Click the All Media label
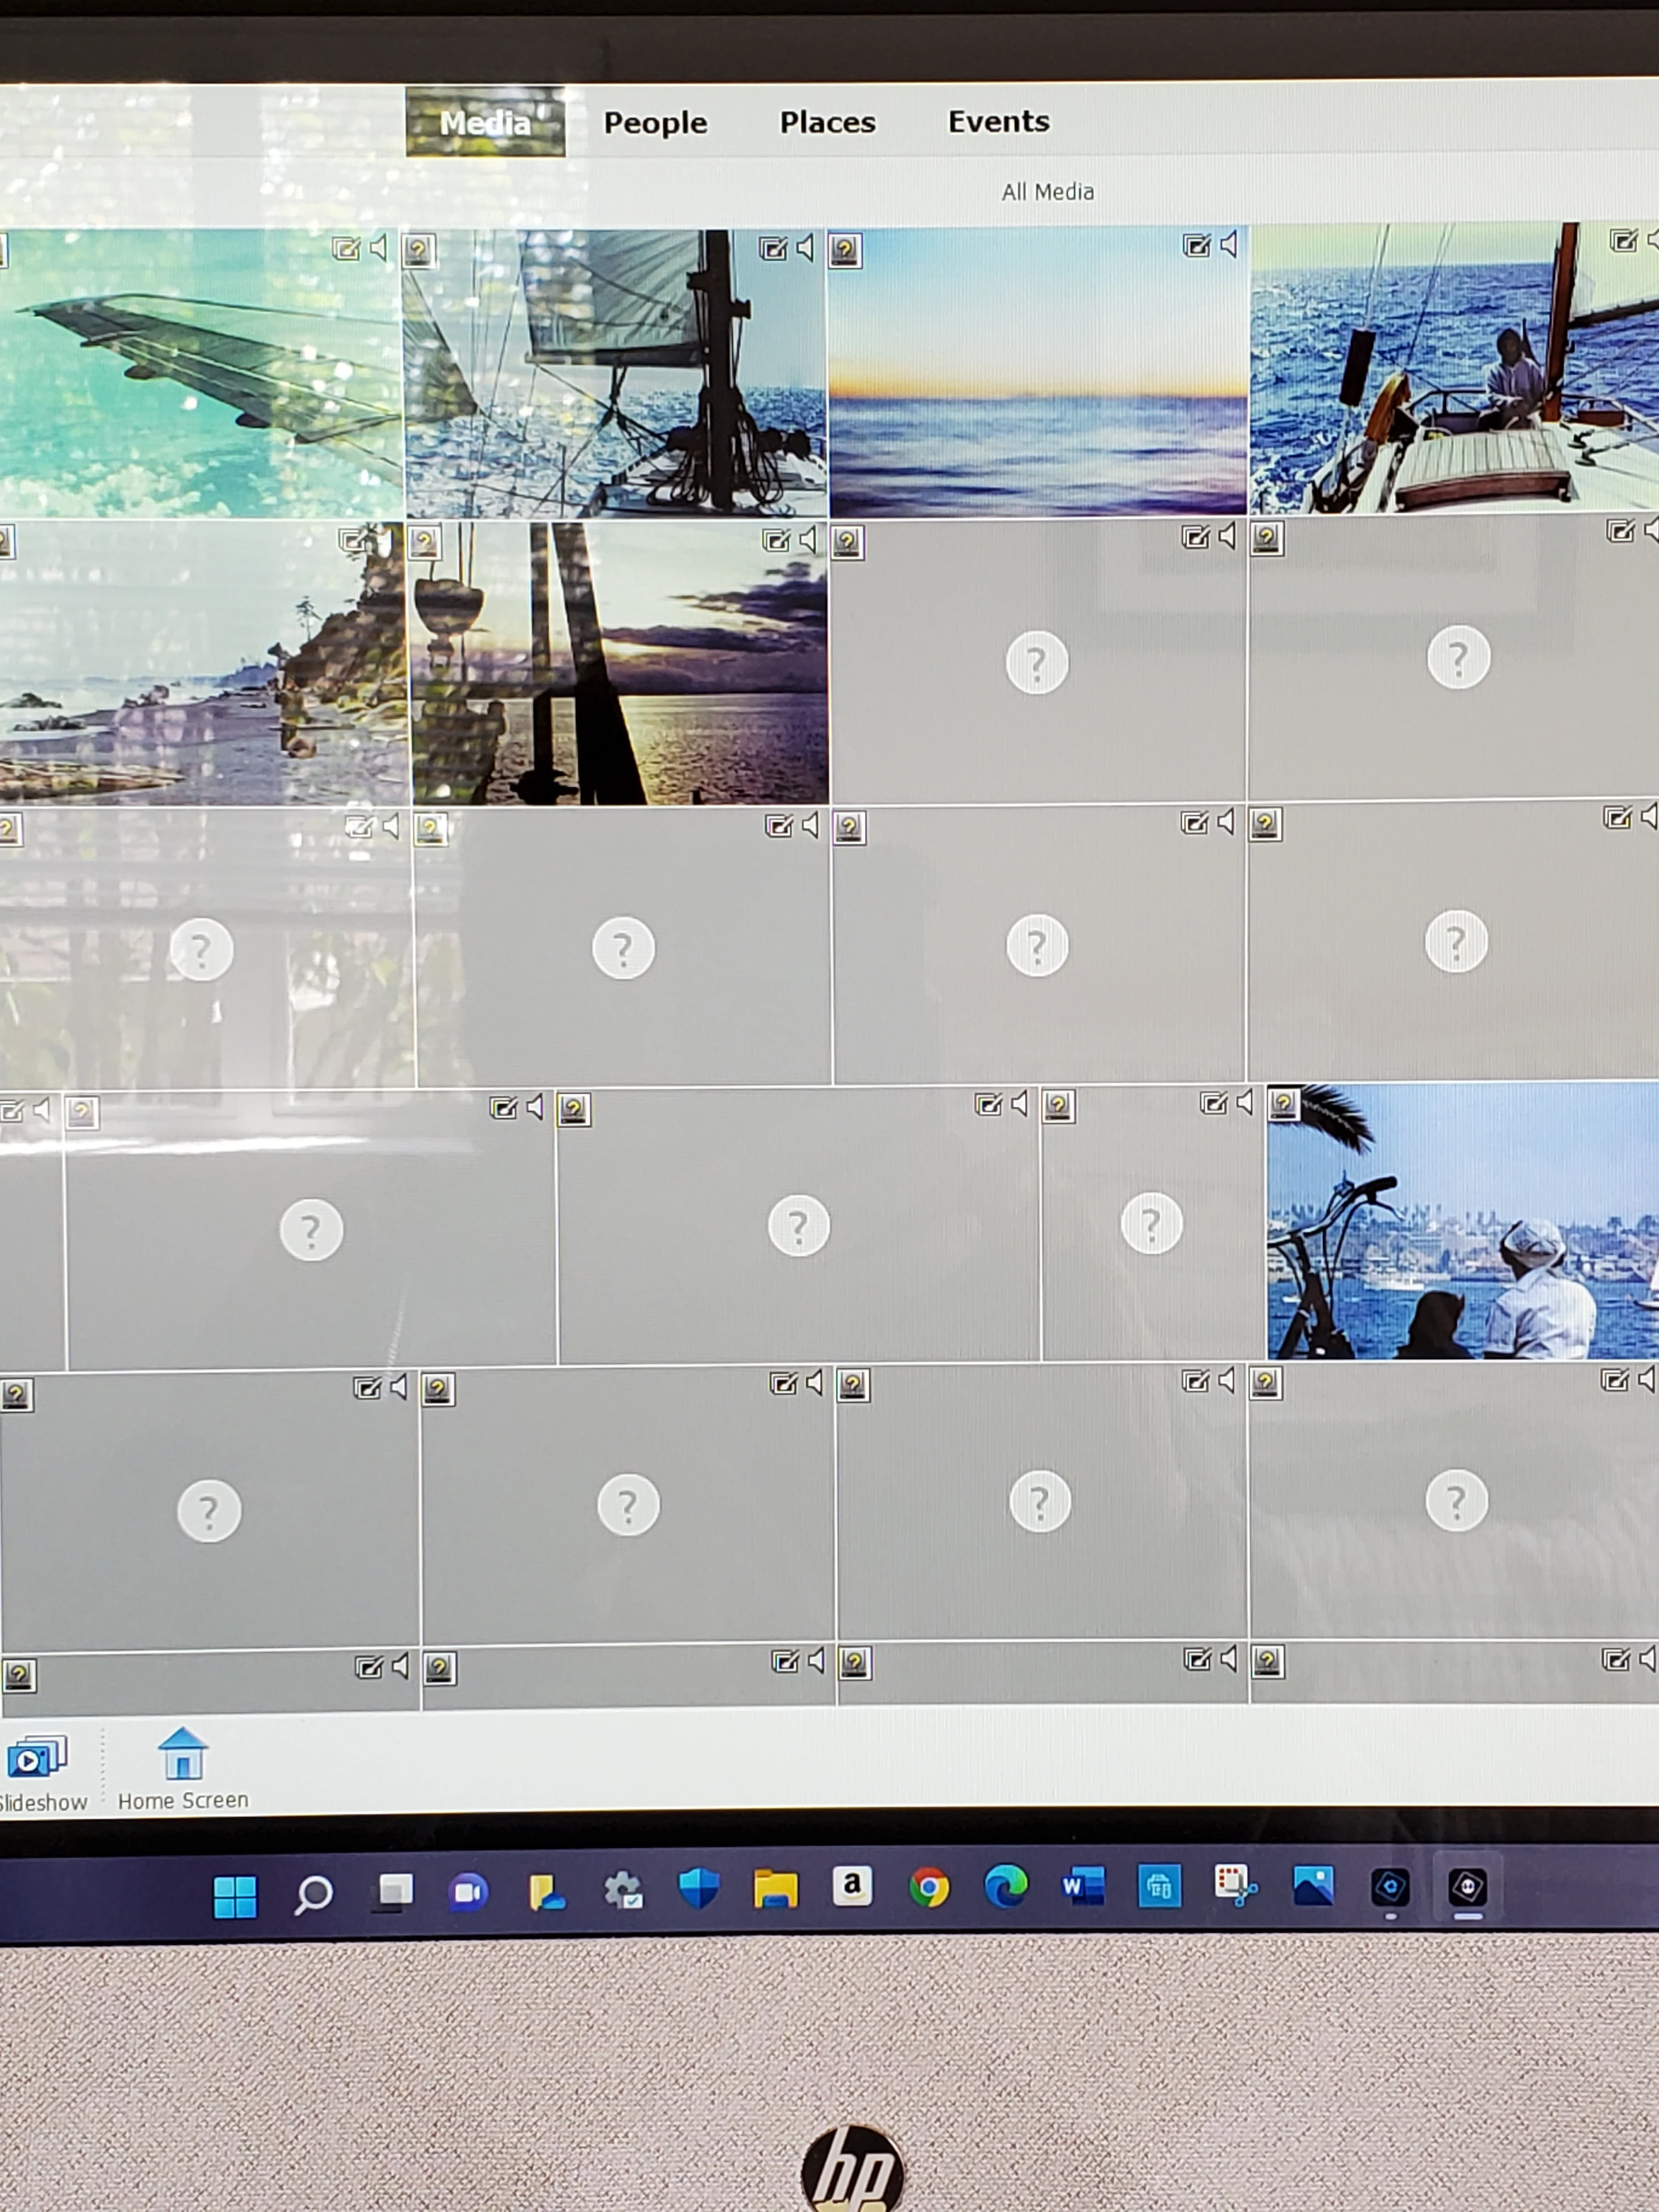 click(x=1047, y=191)
